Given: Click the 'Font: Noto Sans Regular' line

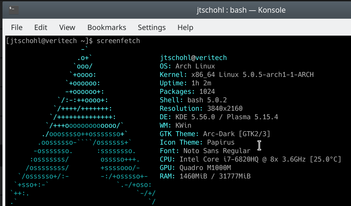Looking at the screenshot, I should [205, 151].
